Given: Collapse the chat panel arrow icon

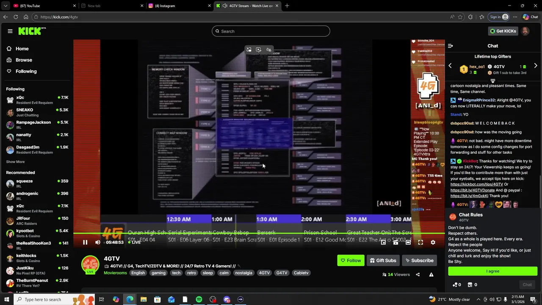Looking at the screenshot, I should coord(451,46).
